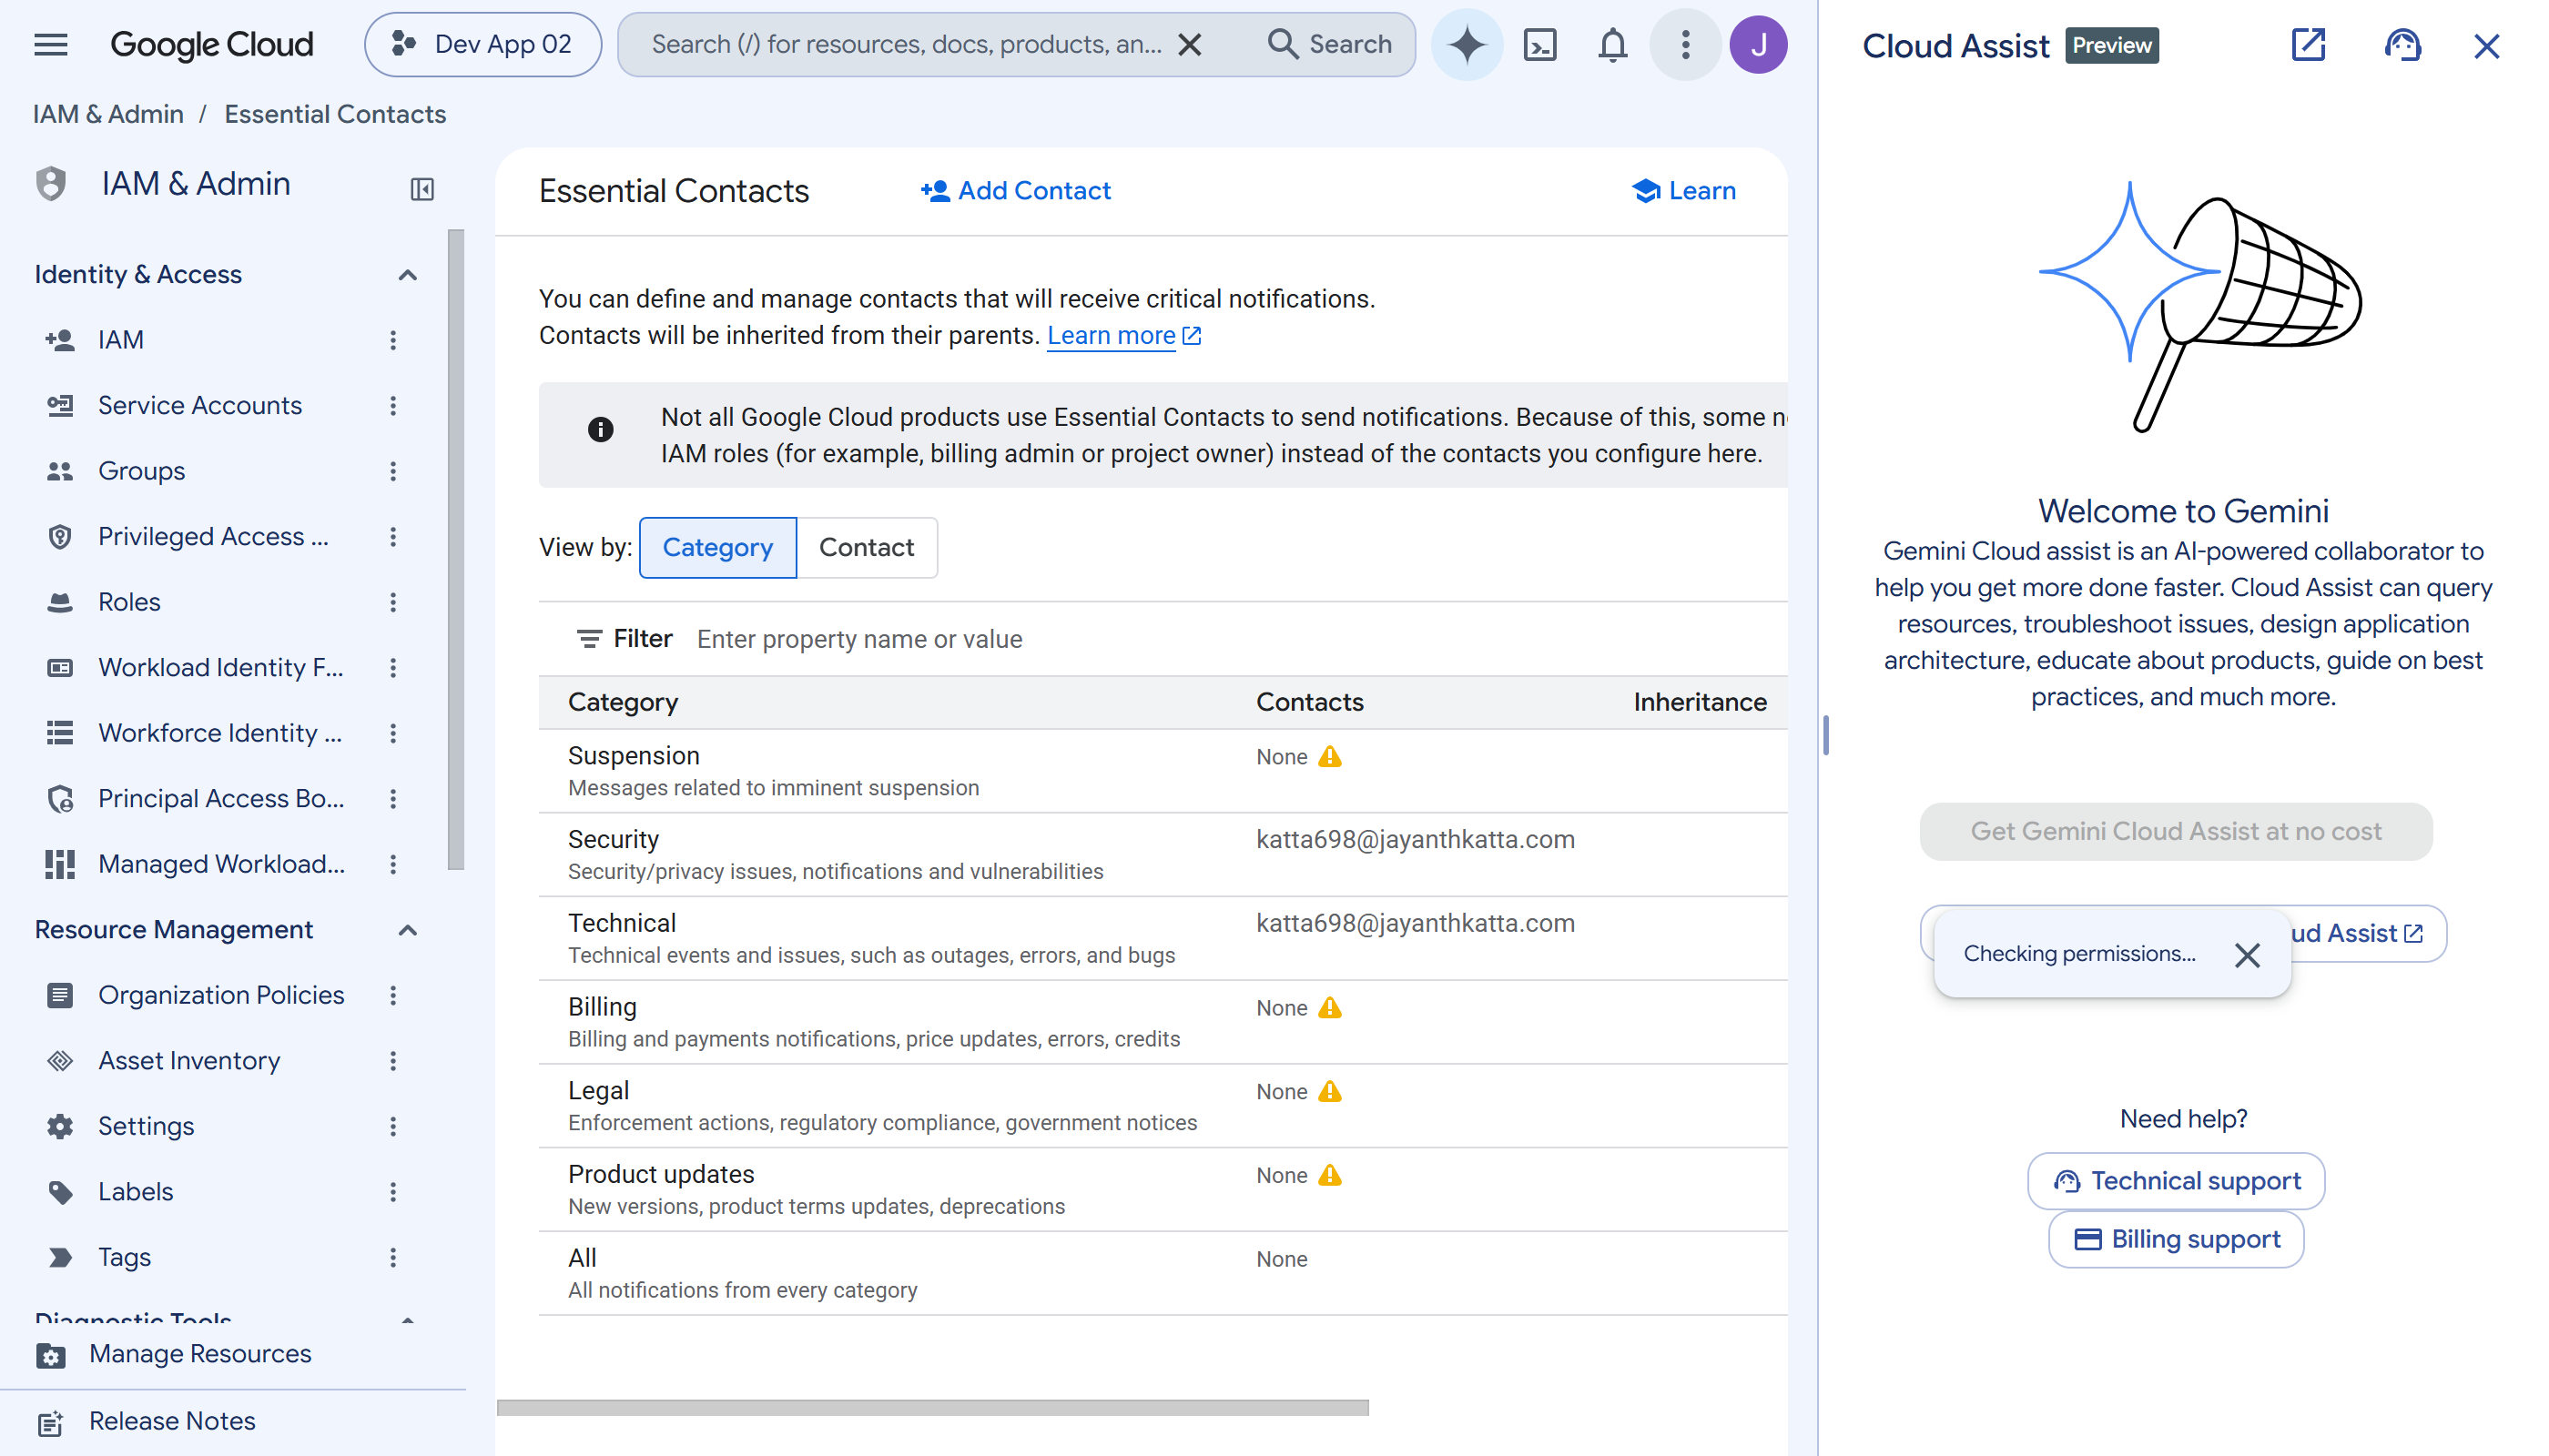Clear the search box with X
Viewport: 2549px width, 1456px height.
[1190, 45]
